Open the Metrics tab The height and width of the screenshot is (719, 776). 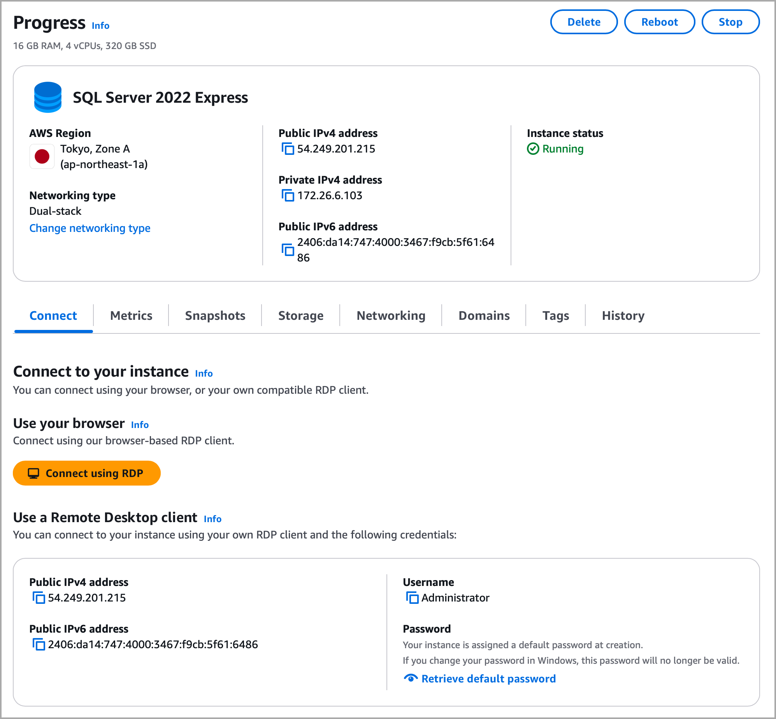tap(131, 316)
